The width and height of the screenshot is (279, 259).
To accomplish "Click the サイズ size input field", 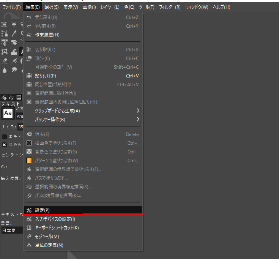I will pyautogui.click(x=20, y=127).
